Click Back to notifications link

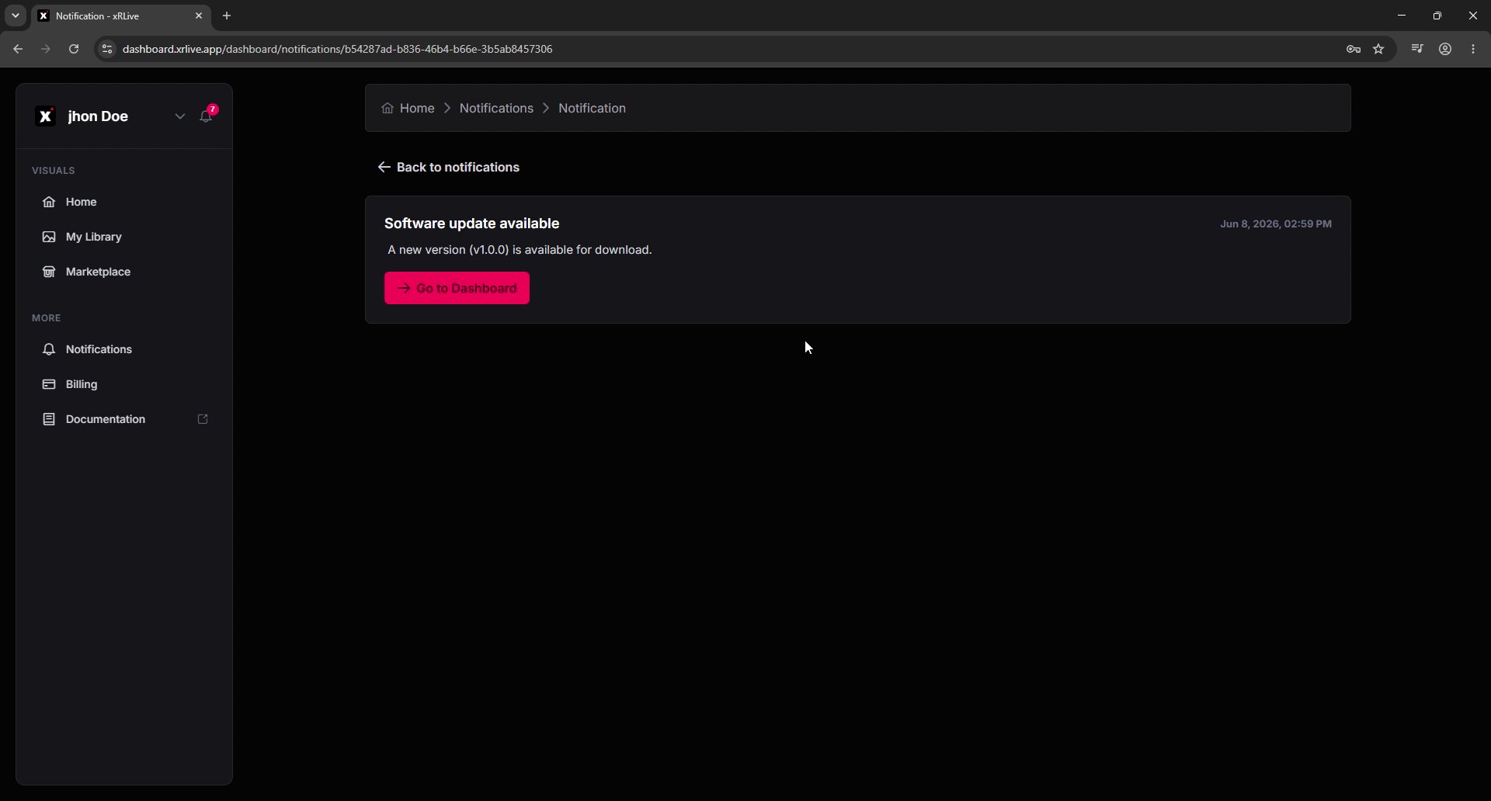[449, 168]
